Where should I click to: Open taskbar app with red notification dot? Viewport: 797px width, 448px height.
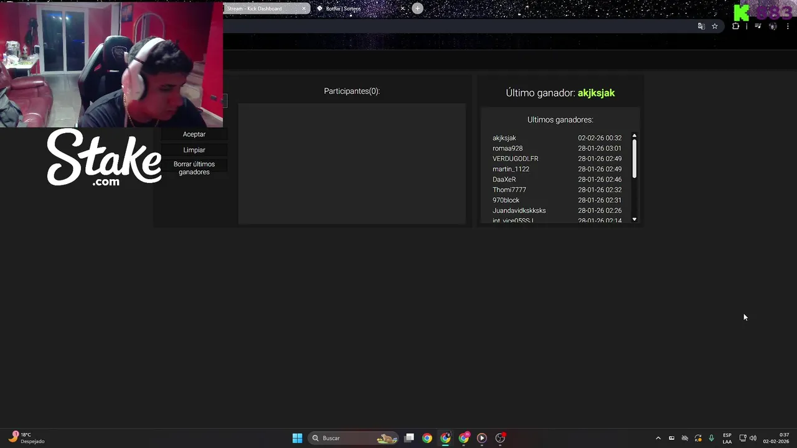pyautogui.click(x=500, y=438)
